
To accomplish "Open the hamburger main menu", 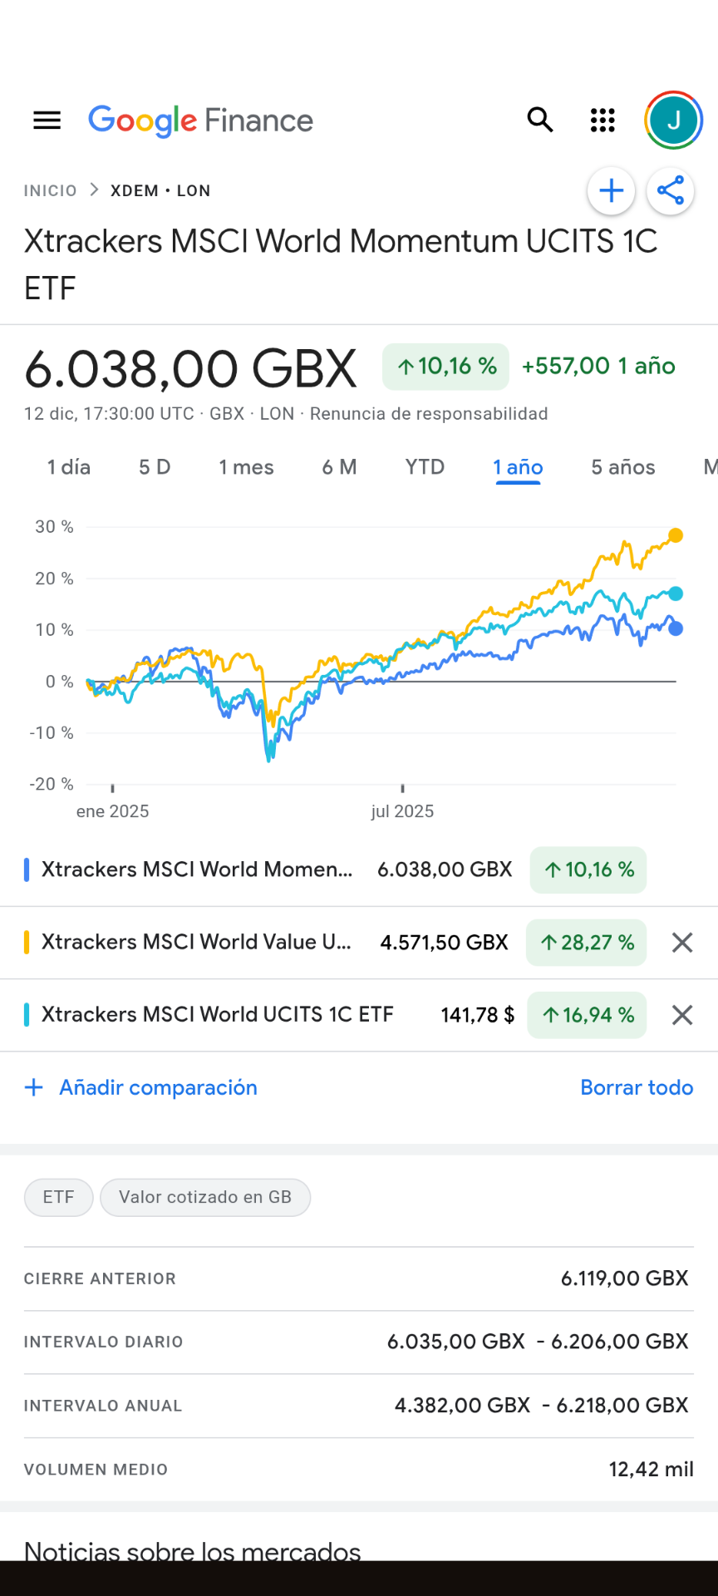I will [47, 121].
